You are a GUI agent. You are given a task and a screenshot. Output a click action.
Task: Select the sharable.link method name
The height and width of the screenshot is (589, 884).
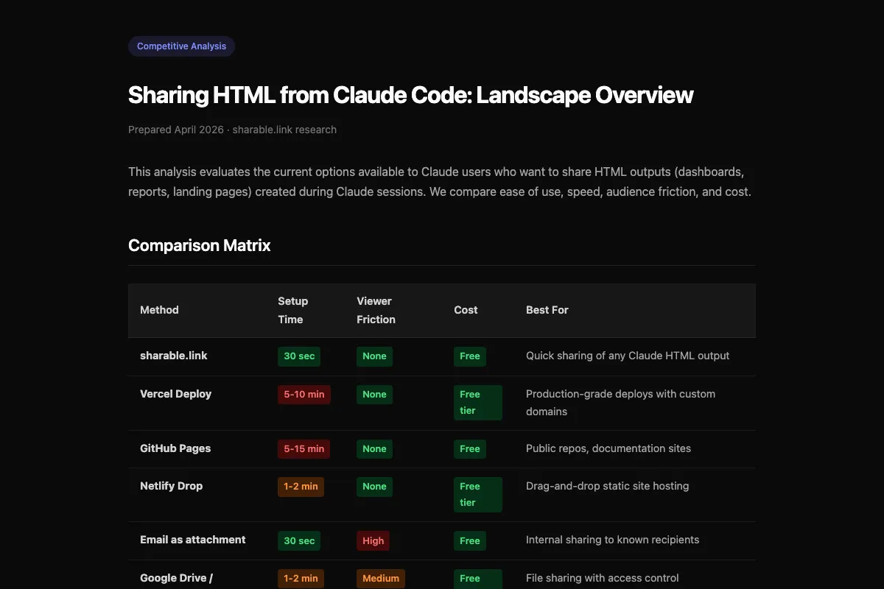174,356
